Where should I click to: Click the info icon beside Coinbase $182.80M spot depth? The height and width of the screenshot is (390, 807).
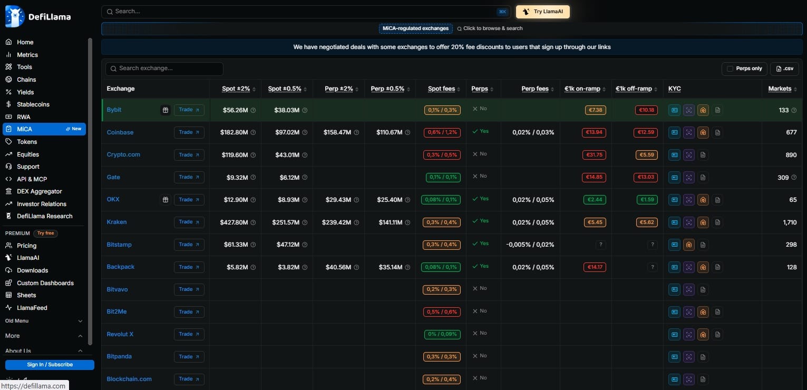tap(253, 132)
